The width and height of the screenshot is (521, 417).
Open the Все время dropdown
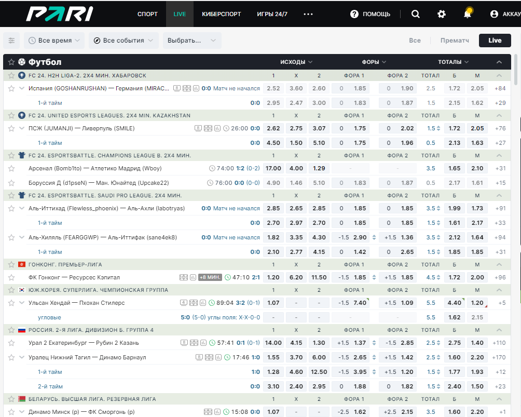(x=54, y=41)
